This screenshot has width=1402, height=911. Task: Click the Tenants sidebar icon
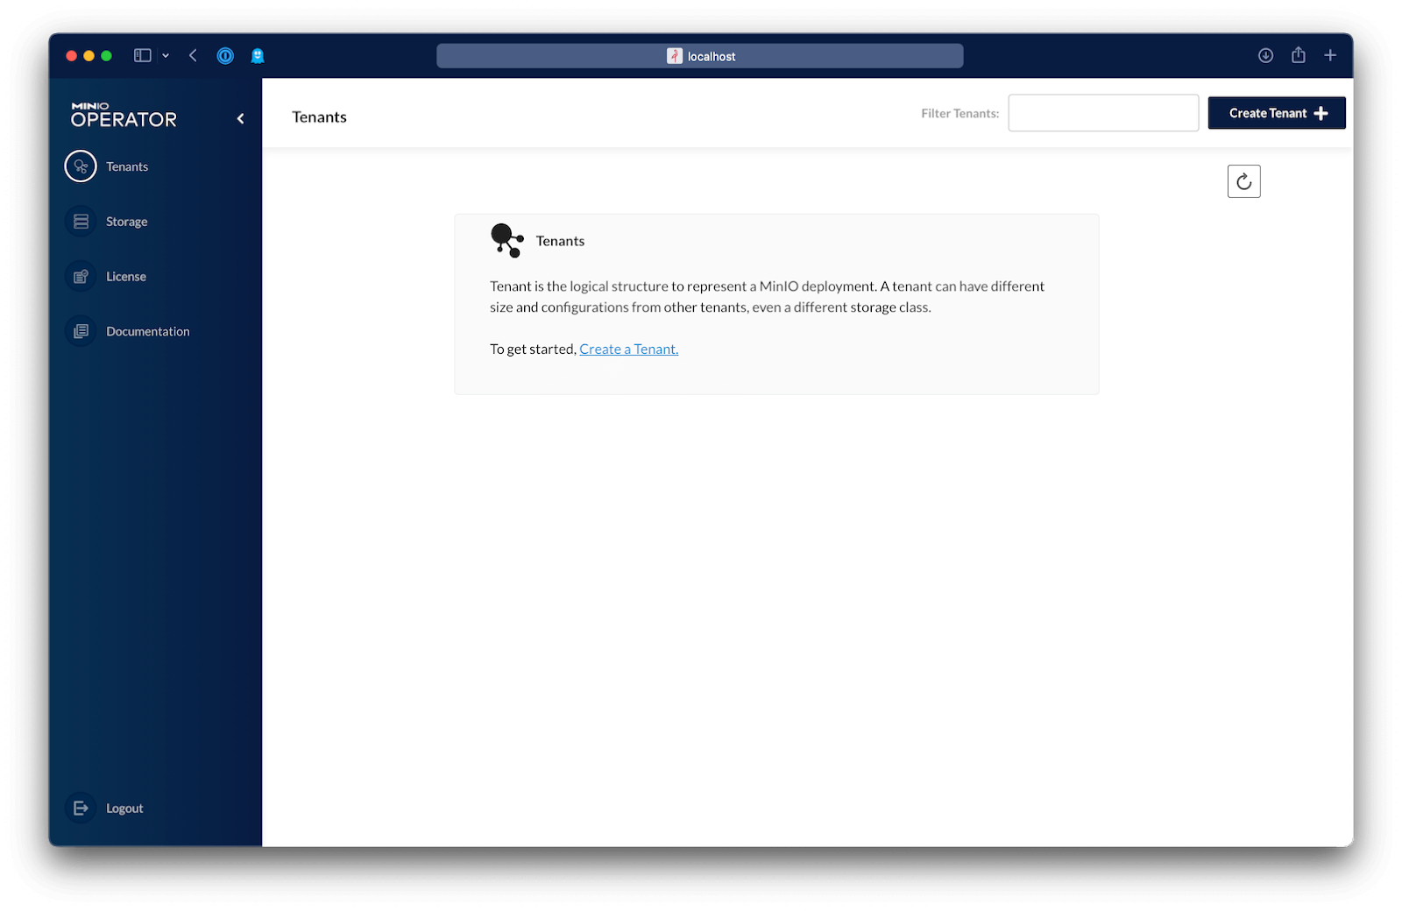coord(81,166)
